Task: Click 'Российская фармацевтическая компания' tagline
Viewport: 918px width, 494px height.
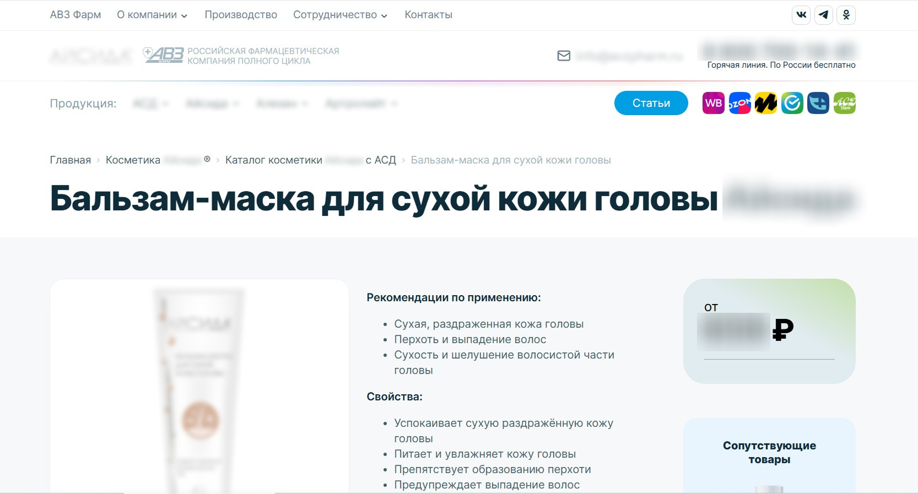Action: 263,56
